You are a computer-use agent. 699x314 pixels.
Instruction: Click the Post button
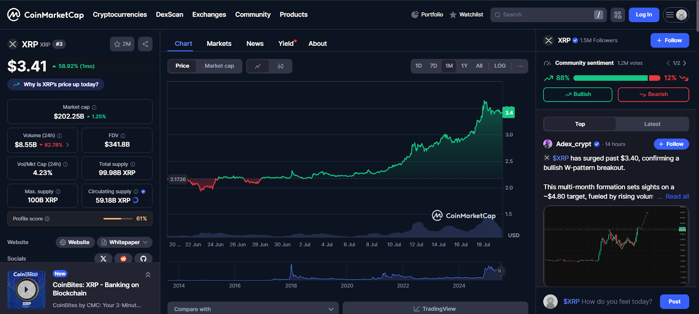click(675, 302)
